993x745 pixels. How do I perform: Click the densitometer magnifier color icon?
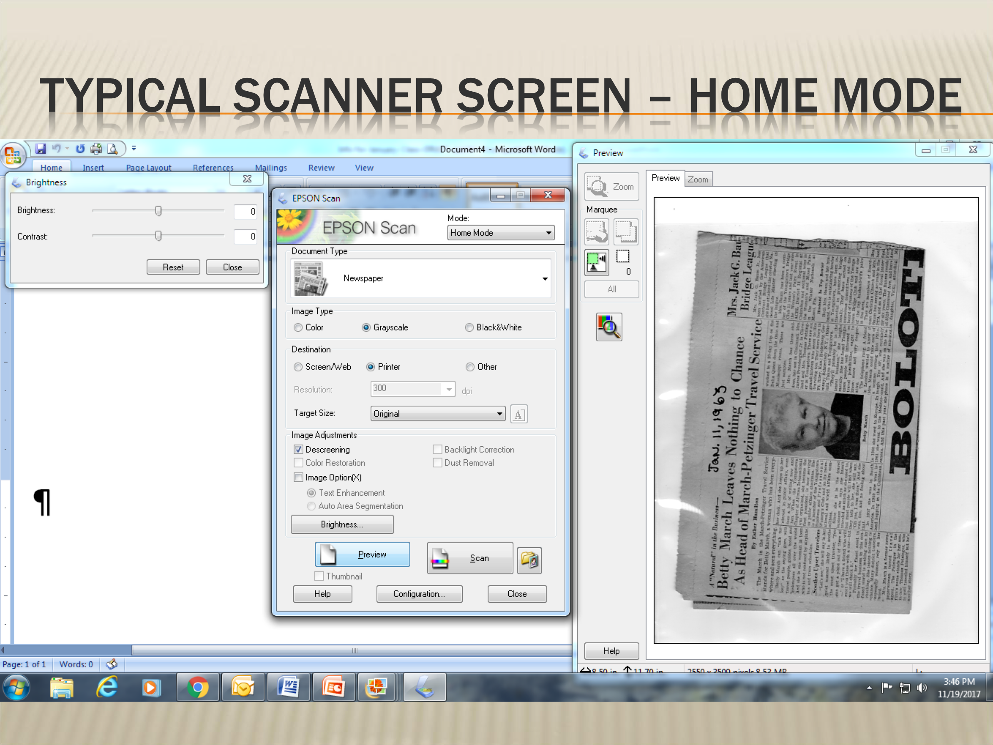[x=609, y=327]
